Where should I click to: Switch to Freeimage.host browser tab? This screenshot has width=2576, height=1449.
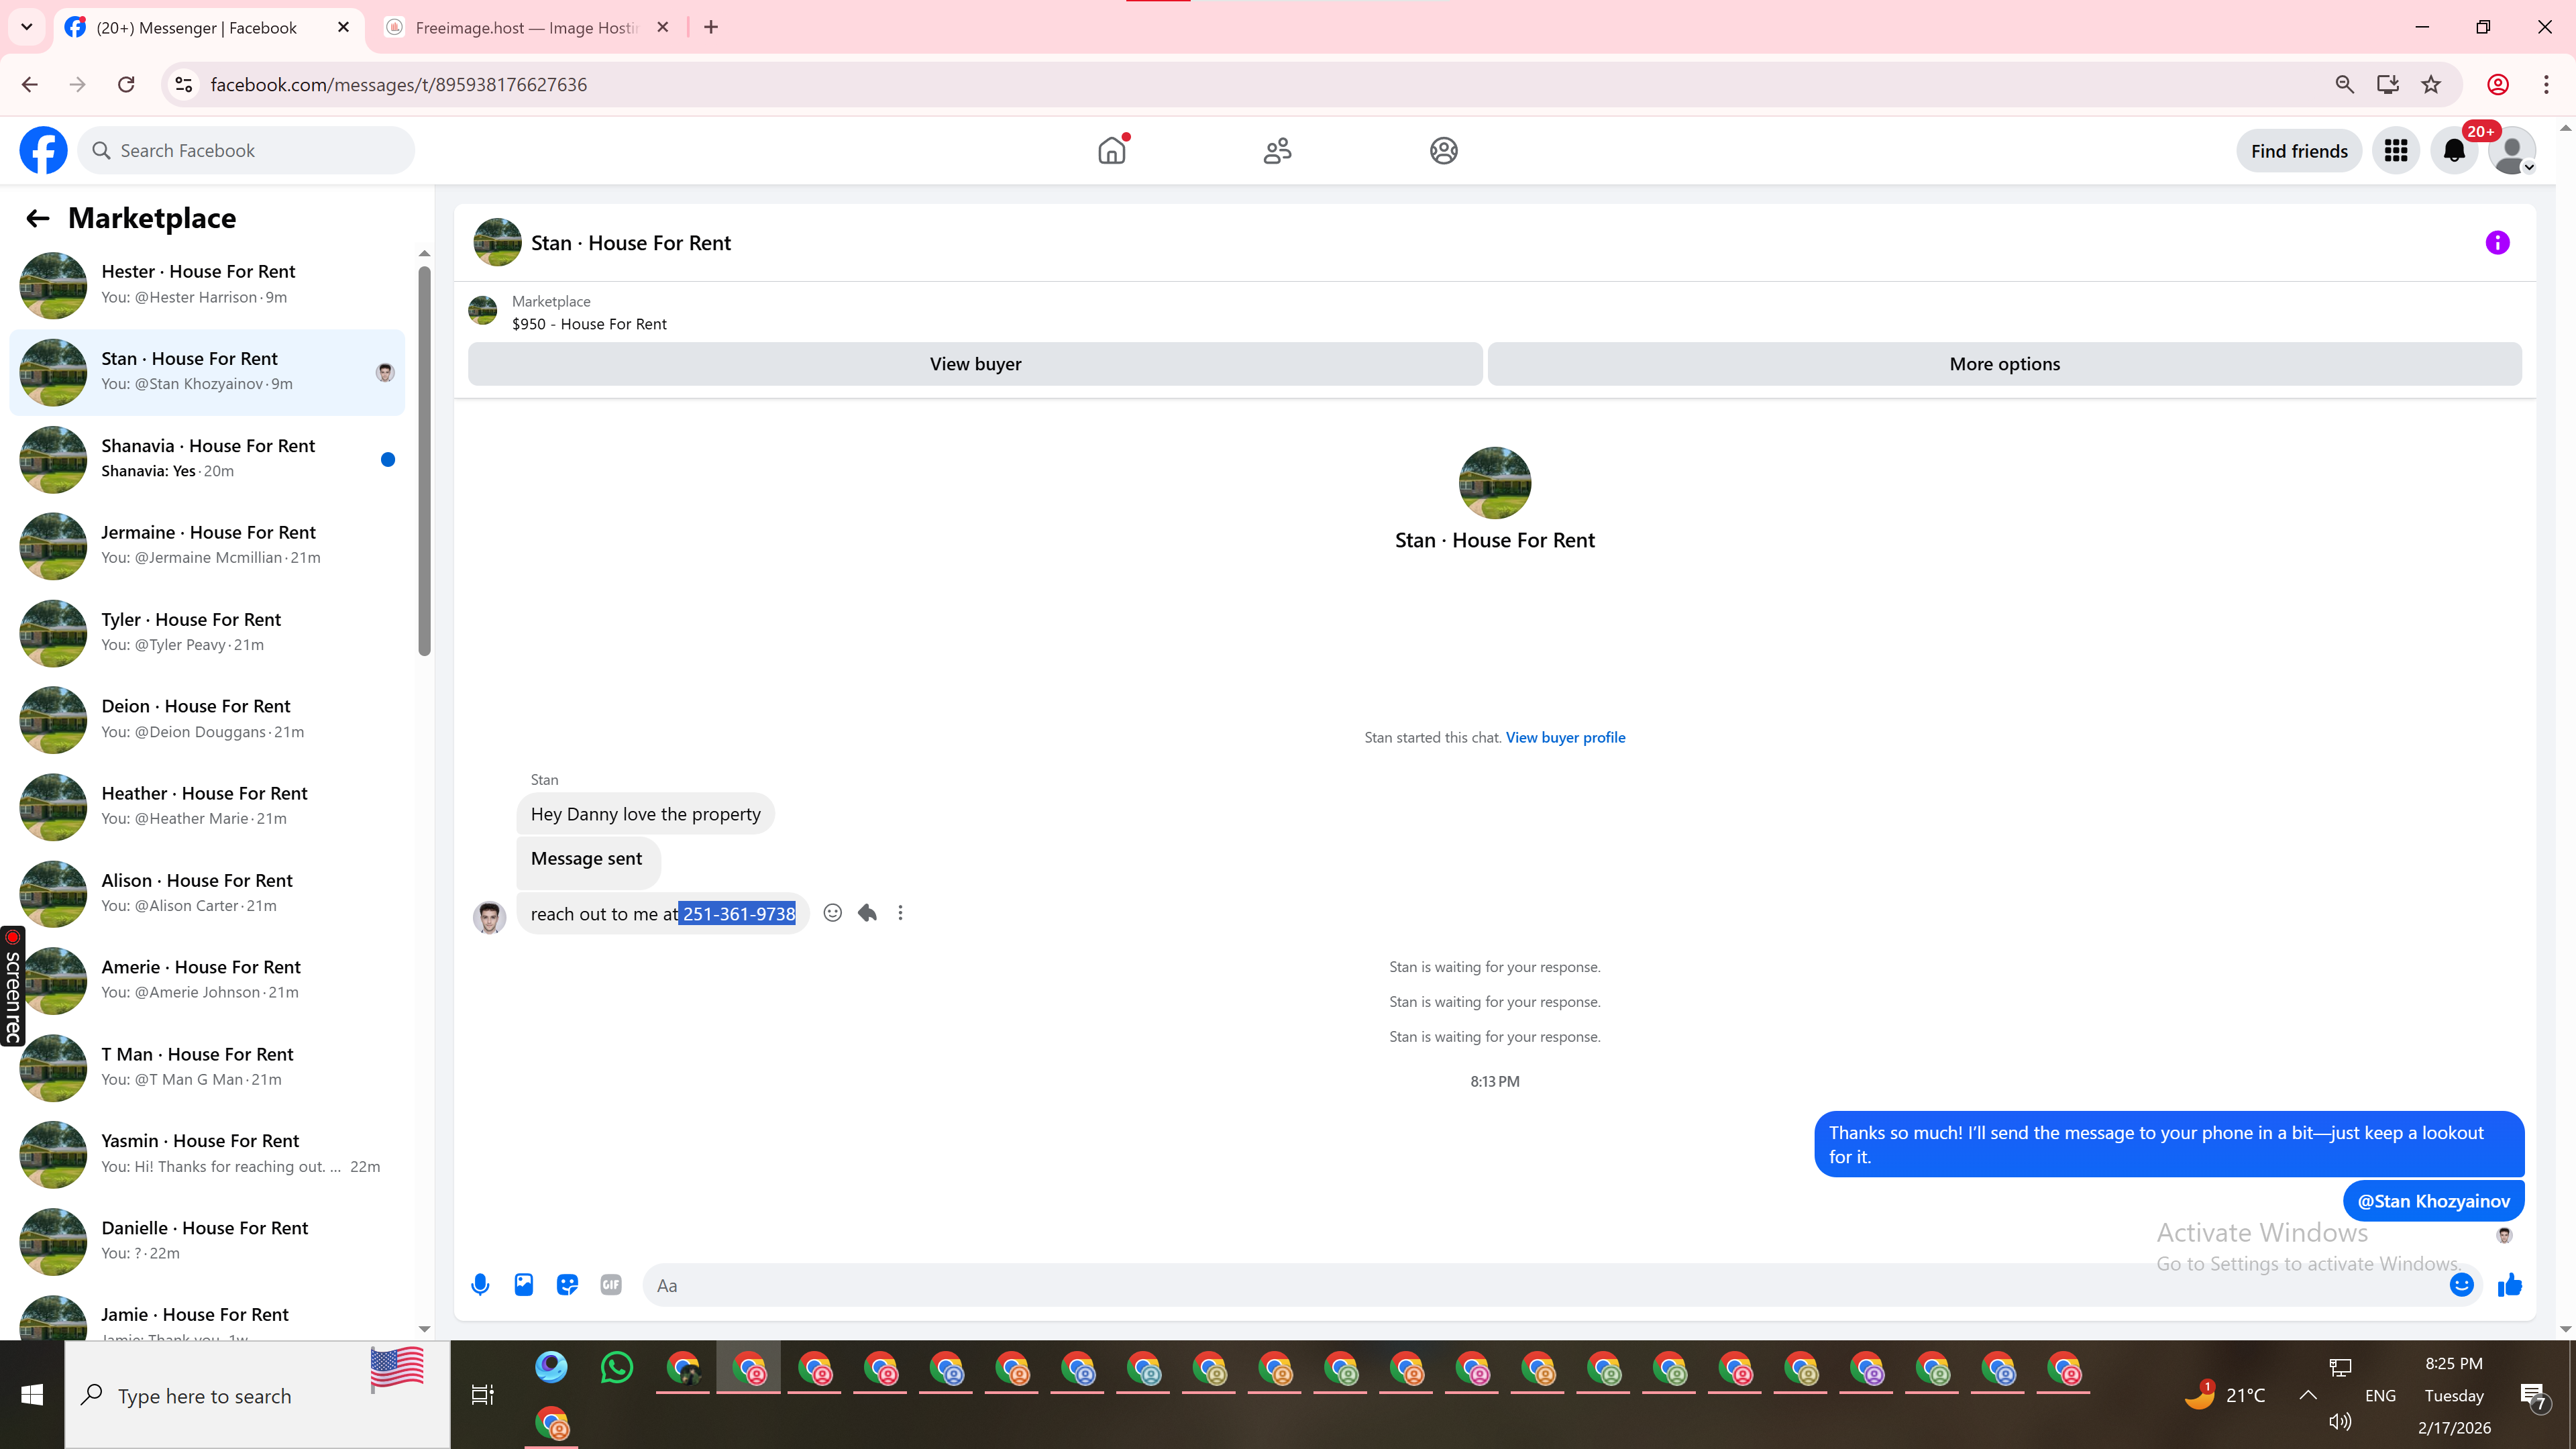(525, 28)
